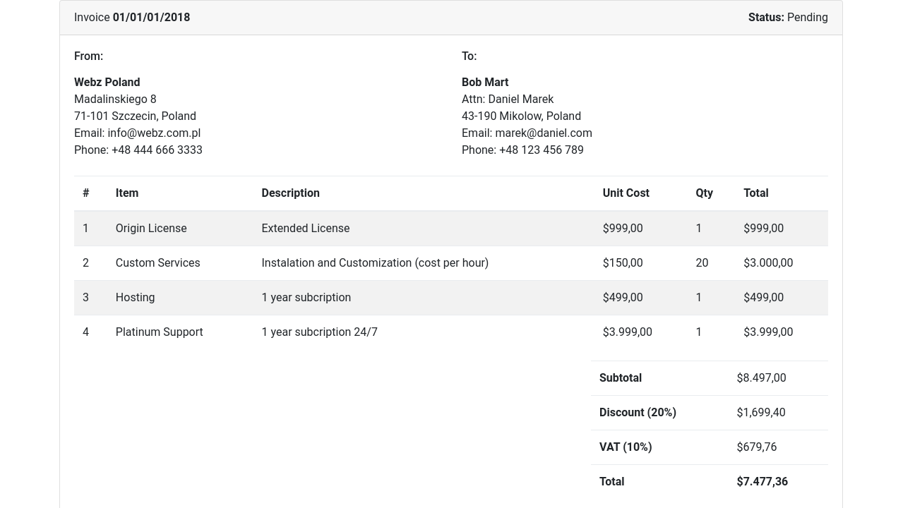Click the Bob Mart recipient name

tap(484, 82)
